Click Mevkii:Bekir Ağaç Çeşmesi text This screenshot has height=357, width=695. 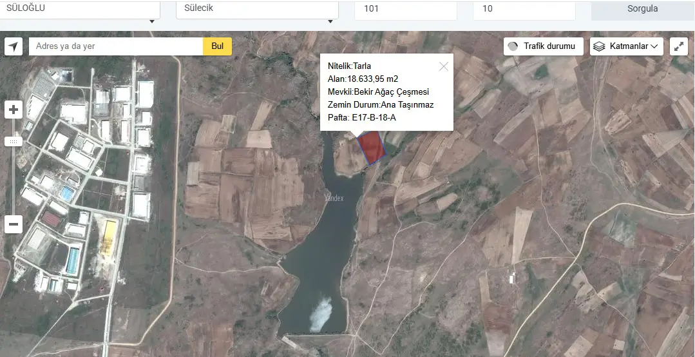[379, 92]
